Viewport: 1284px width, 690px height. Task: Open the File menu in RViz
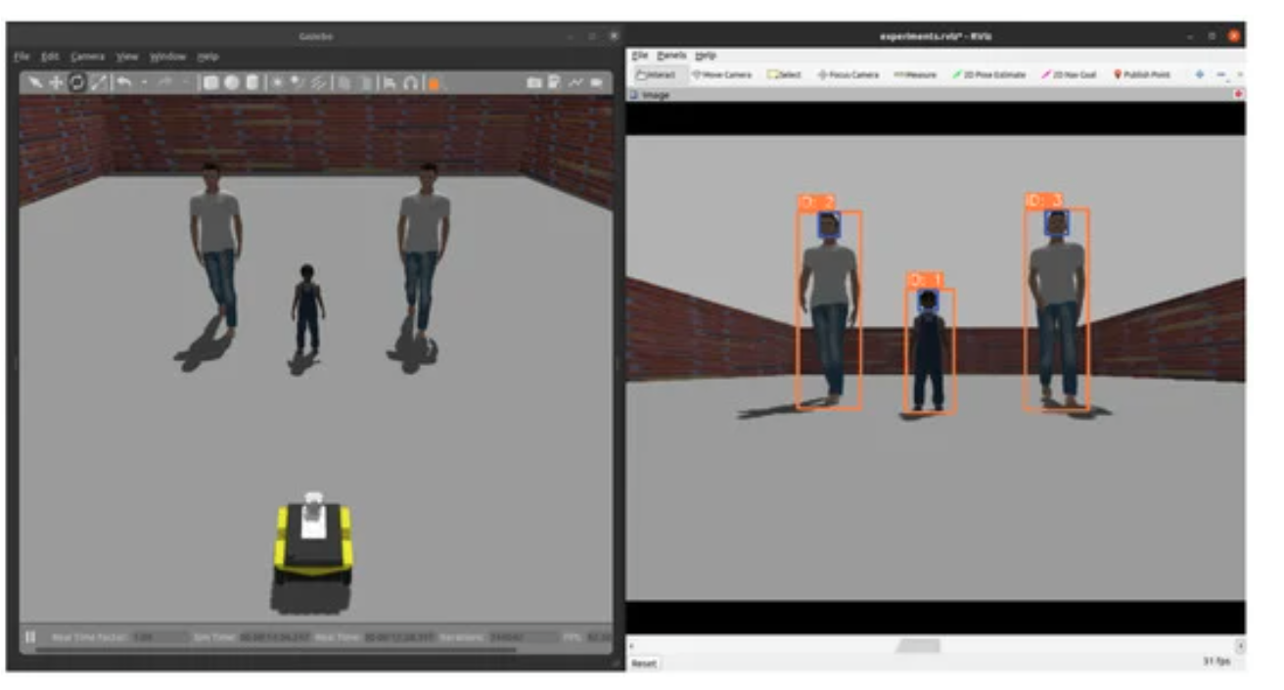(640, 56)
